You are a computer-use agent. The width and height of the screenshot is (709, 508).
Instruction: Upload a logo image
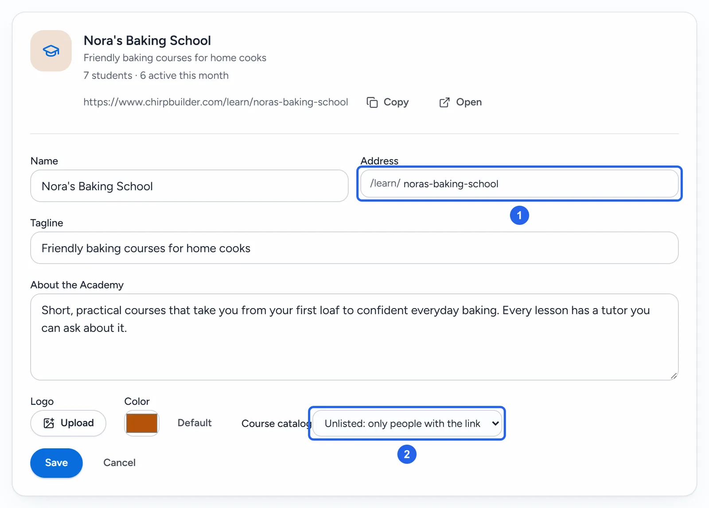68,423
